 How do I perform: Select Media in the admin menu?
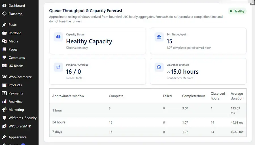pos(13,41)
